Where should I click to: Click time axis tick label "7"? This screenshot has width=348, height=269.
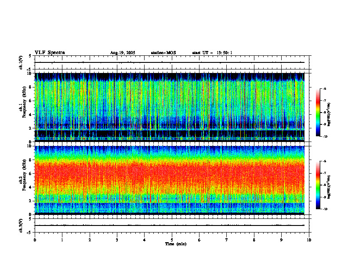click(x=227, y=240)
